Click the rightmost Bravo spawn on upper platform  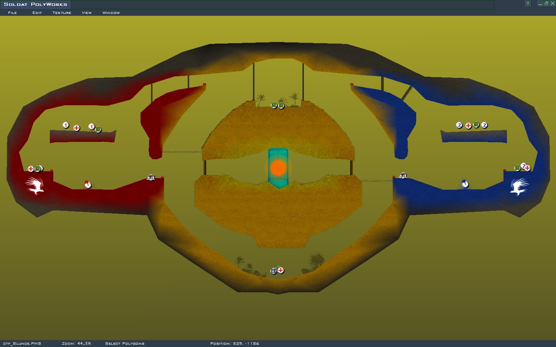tap(484, 125)
